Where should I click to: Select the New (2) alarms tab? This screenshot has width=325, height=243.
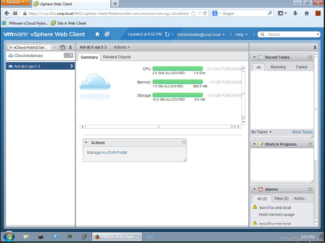tap(281, 199)
